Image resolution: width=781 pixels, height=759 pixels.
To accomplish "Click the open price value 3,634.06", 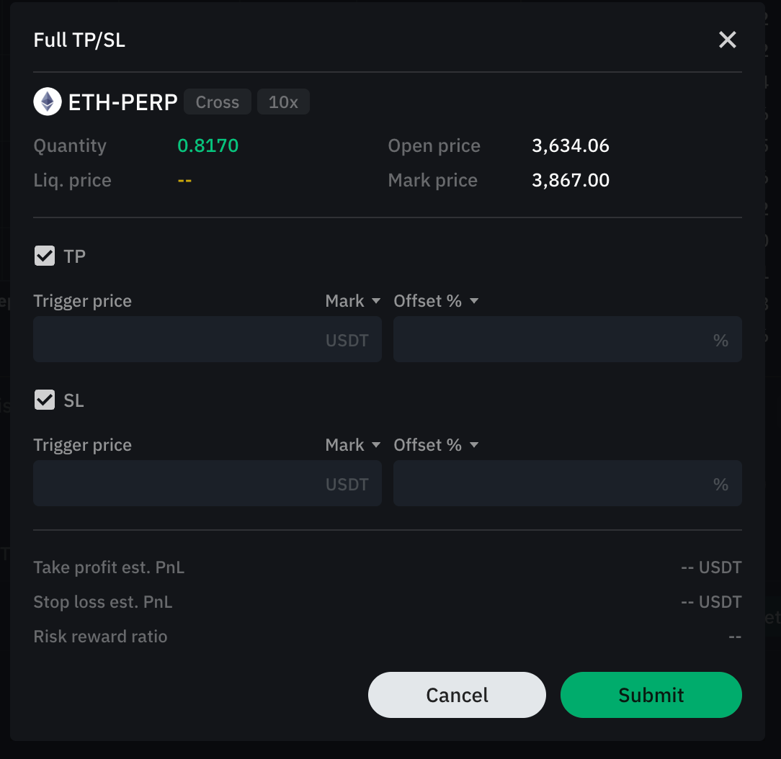I will [x=571, y=146].
